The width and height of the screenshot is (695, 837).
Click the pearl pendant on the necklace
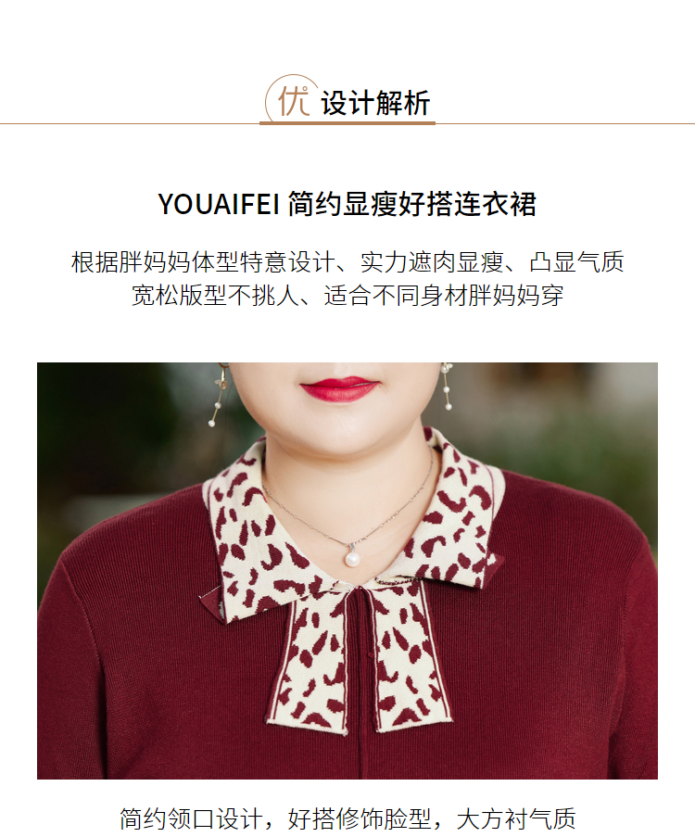[x=352, y=559]
